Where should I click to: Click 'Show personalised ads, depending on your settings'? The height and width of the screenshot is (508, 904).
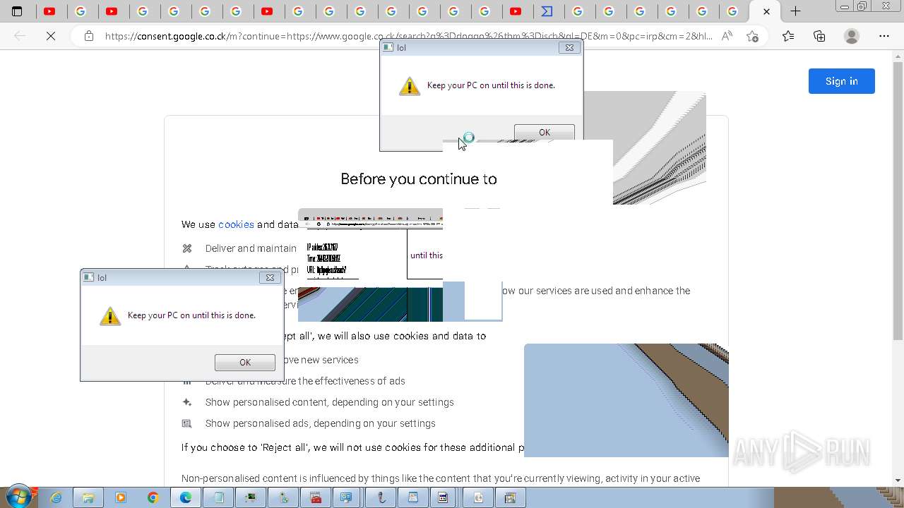point(320,423)
